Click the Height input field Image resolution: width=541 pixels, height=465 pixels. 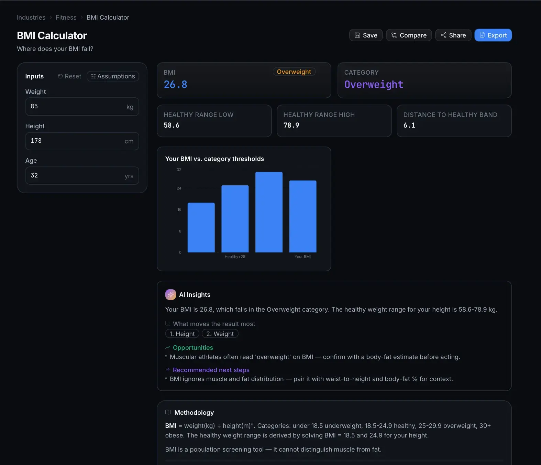point(82,141)
